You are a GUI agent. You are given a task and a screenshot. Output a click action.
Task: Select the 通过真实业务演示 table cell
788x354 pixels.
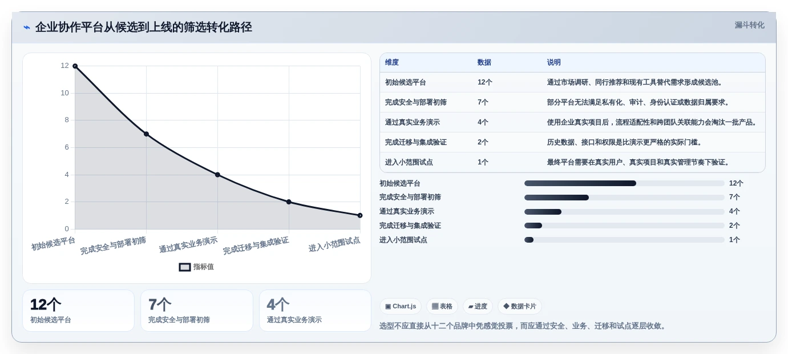tap(413, 122)
